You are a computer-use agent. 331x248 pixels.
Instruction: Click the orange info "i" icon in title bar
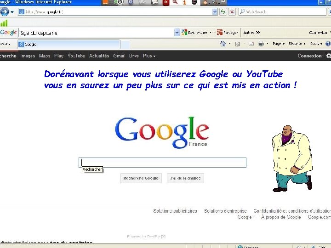184,2
